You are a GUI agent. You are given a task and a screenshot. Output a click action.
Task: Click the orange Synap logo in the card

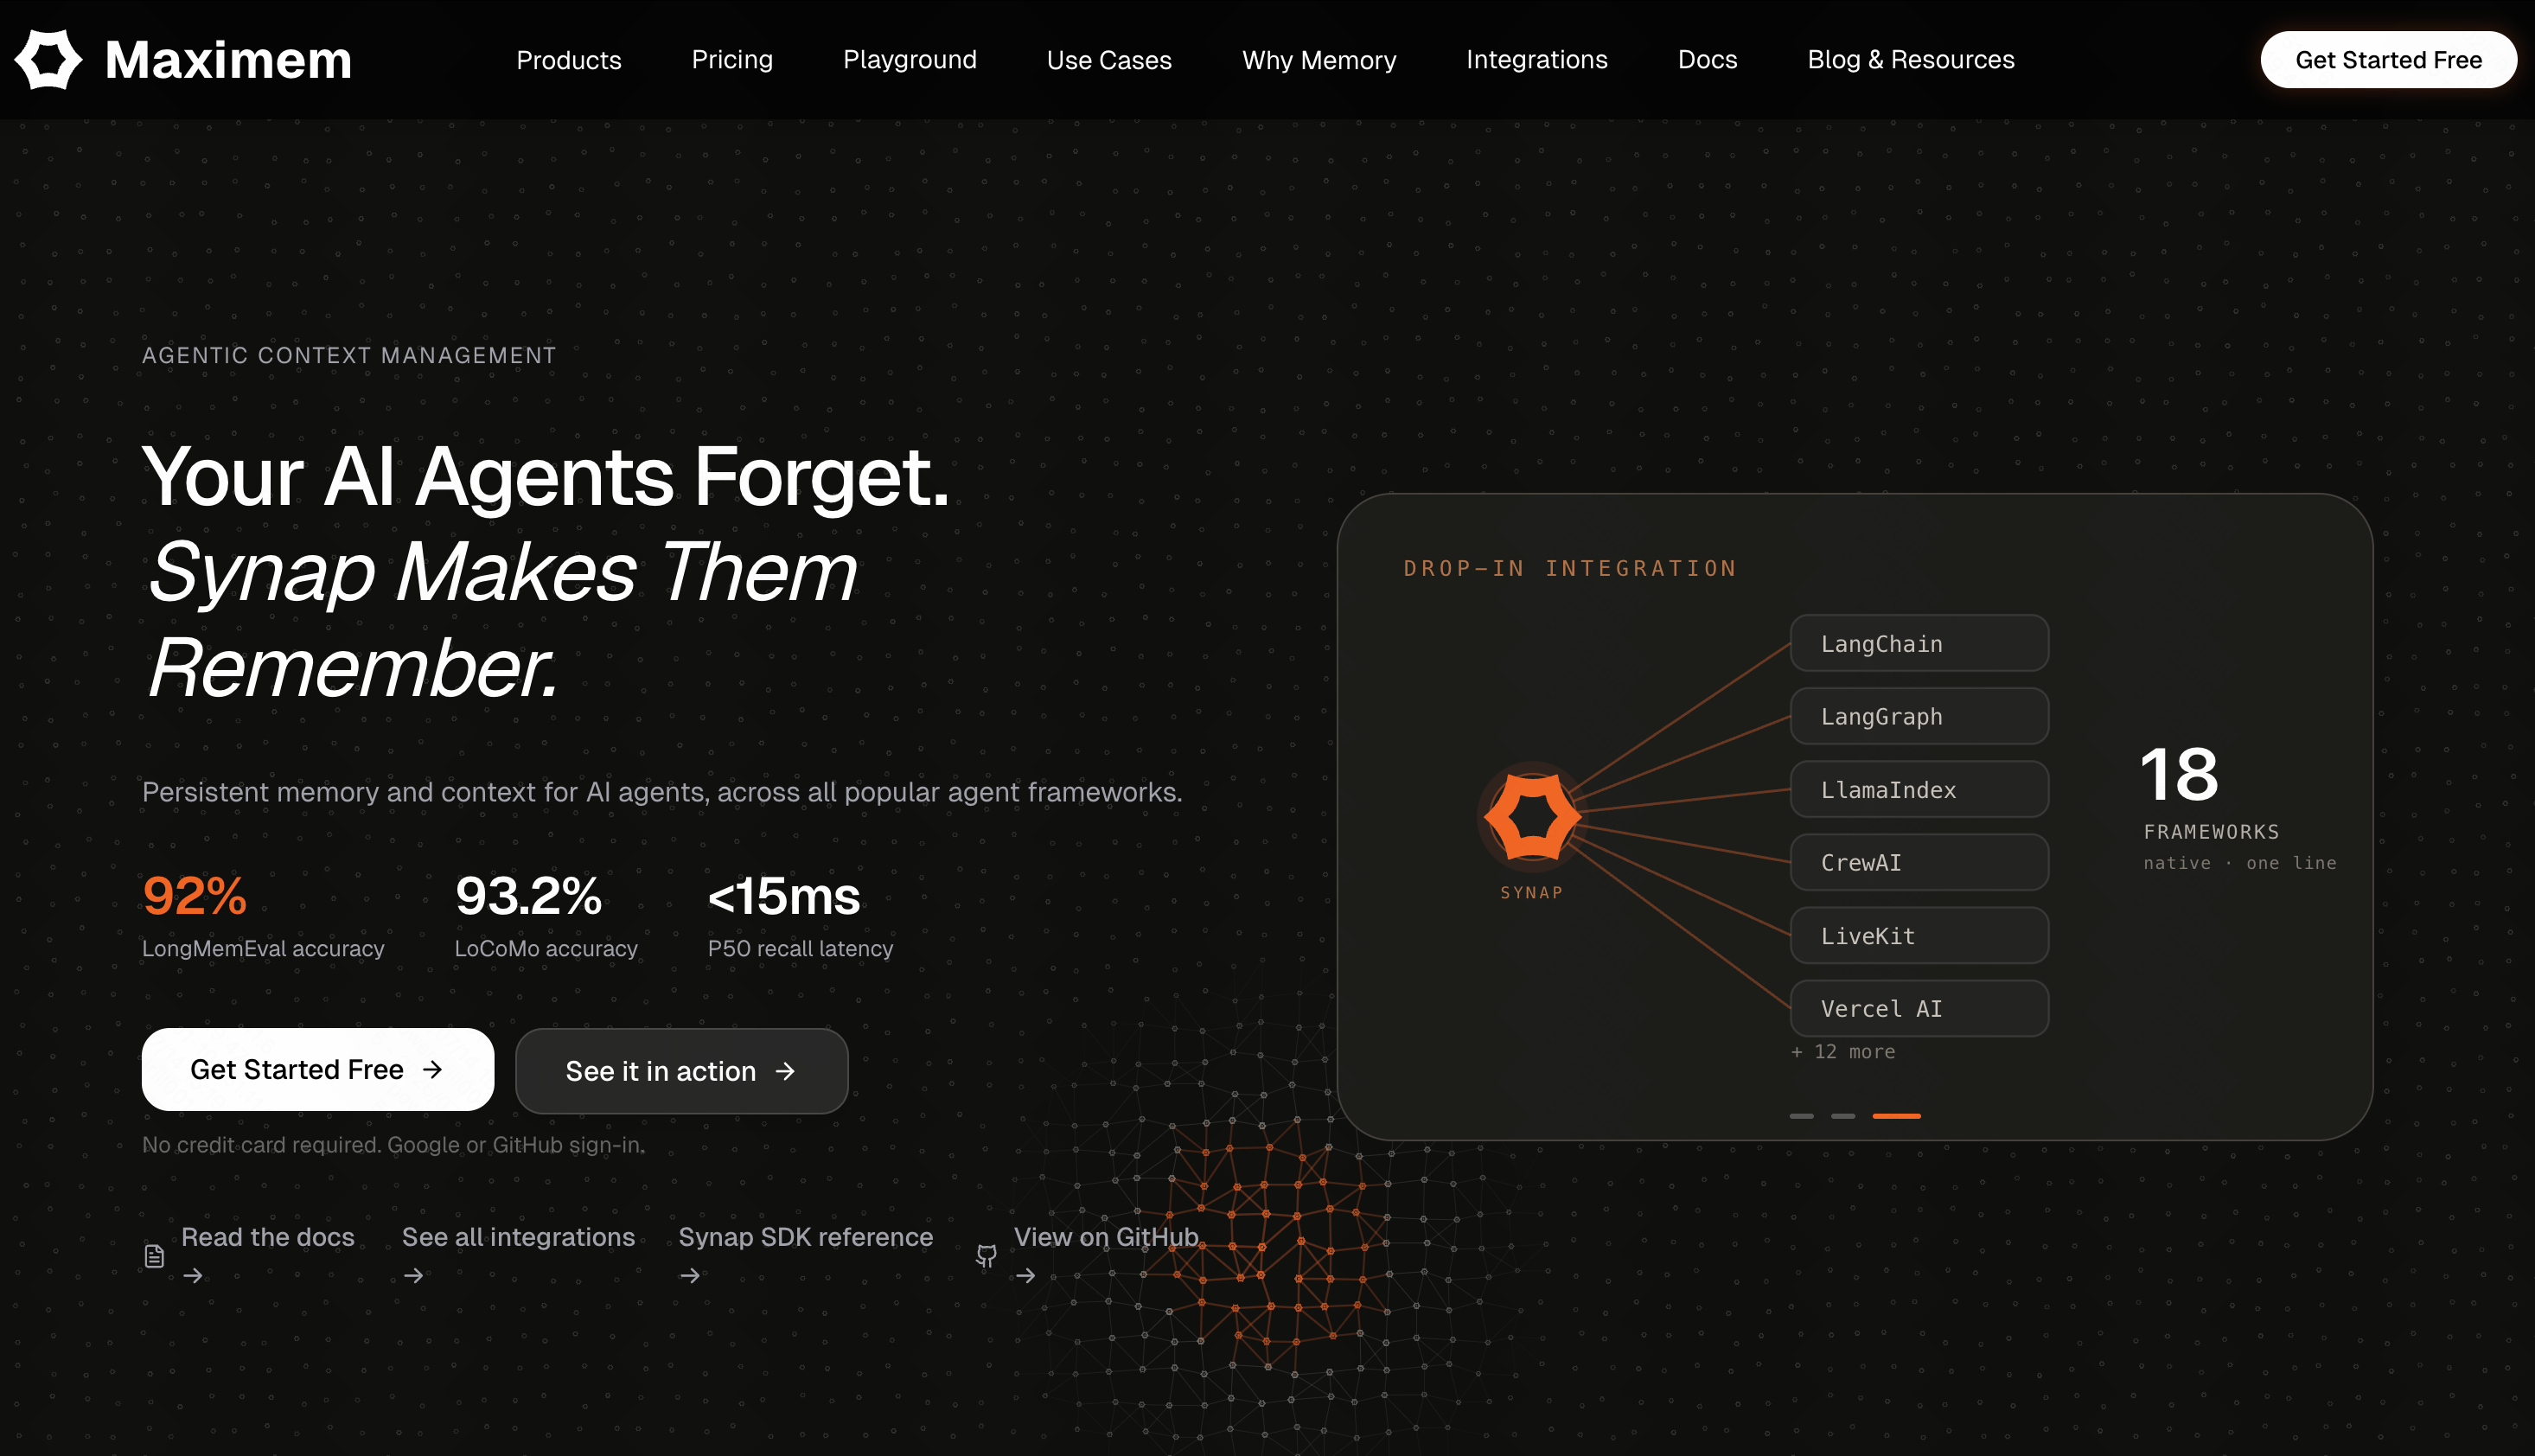1532,817
